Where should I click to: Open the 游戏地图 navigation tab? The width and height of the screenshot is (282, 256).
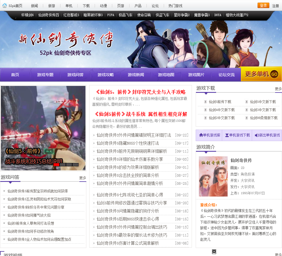166,75
